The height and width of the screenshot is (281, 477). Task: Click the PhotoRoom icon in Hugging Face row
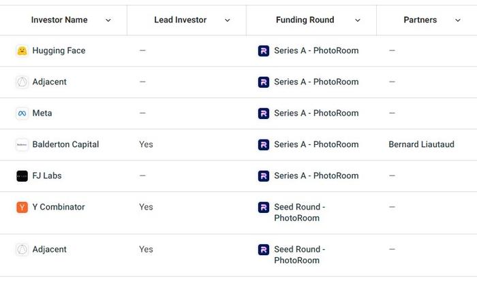tap(264, 51)
